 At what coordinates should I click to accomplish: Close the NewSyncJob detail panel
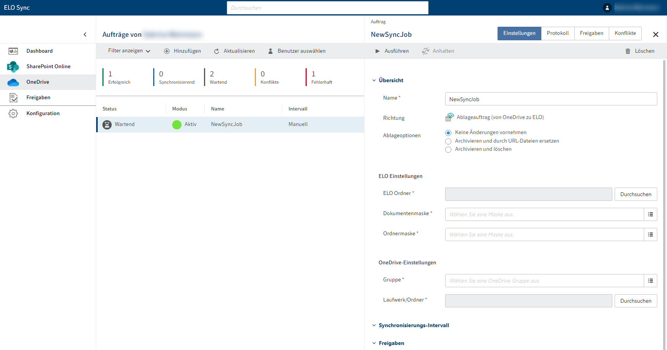click(x=656, y=34)
